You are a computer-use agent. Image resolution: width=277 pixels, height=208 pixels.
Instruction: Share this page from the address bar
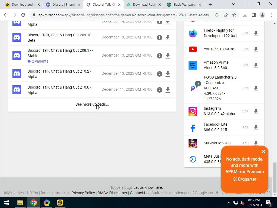[226, 15]
